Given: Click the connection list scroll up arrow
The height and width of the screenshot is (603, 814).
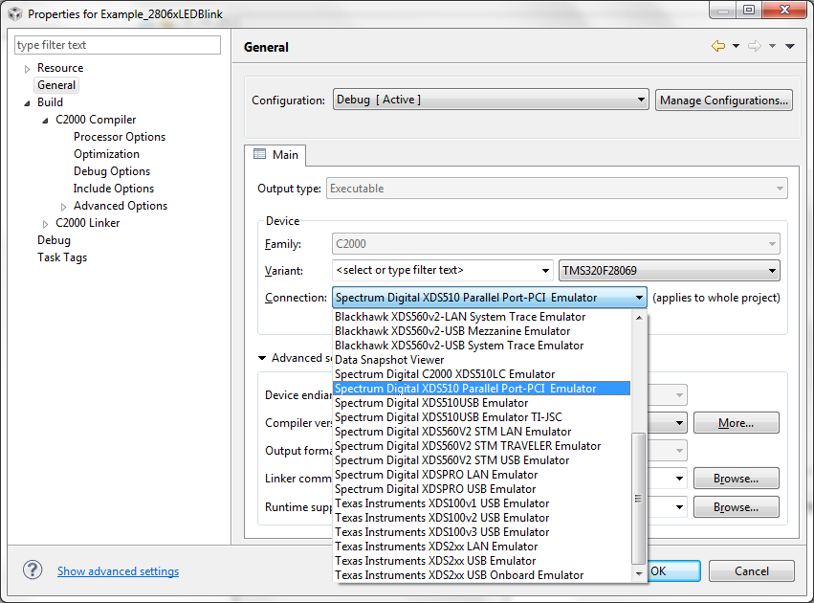Looking at the screenshot, I should pyautogui.click(x=639, y=317).
